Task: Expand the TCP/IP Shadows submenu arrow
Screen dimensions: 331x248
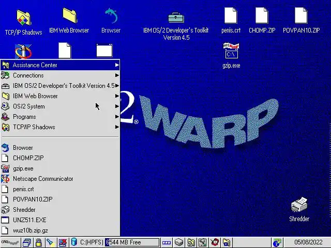Action: (117, 127)
